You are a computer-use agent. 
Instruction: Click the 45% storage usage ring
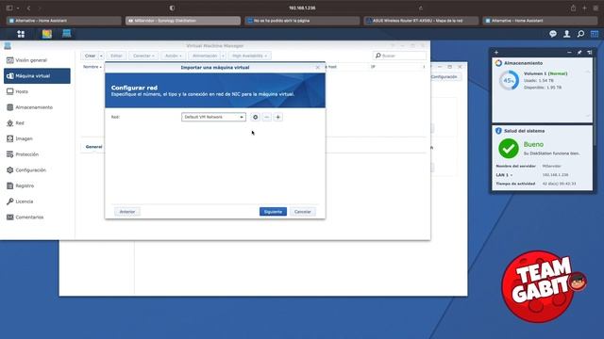509,80
